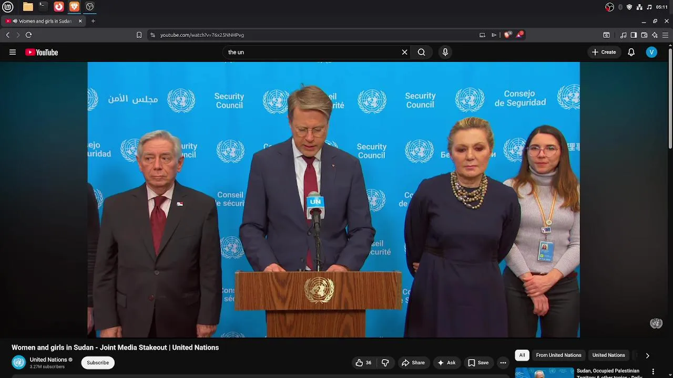The width and height of the screenshot is (673, 378).
Task: Clear the YouTube search text
Action: pyautogui.click(x=404, y=52)
